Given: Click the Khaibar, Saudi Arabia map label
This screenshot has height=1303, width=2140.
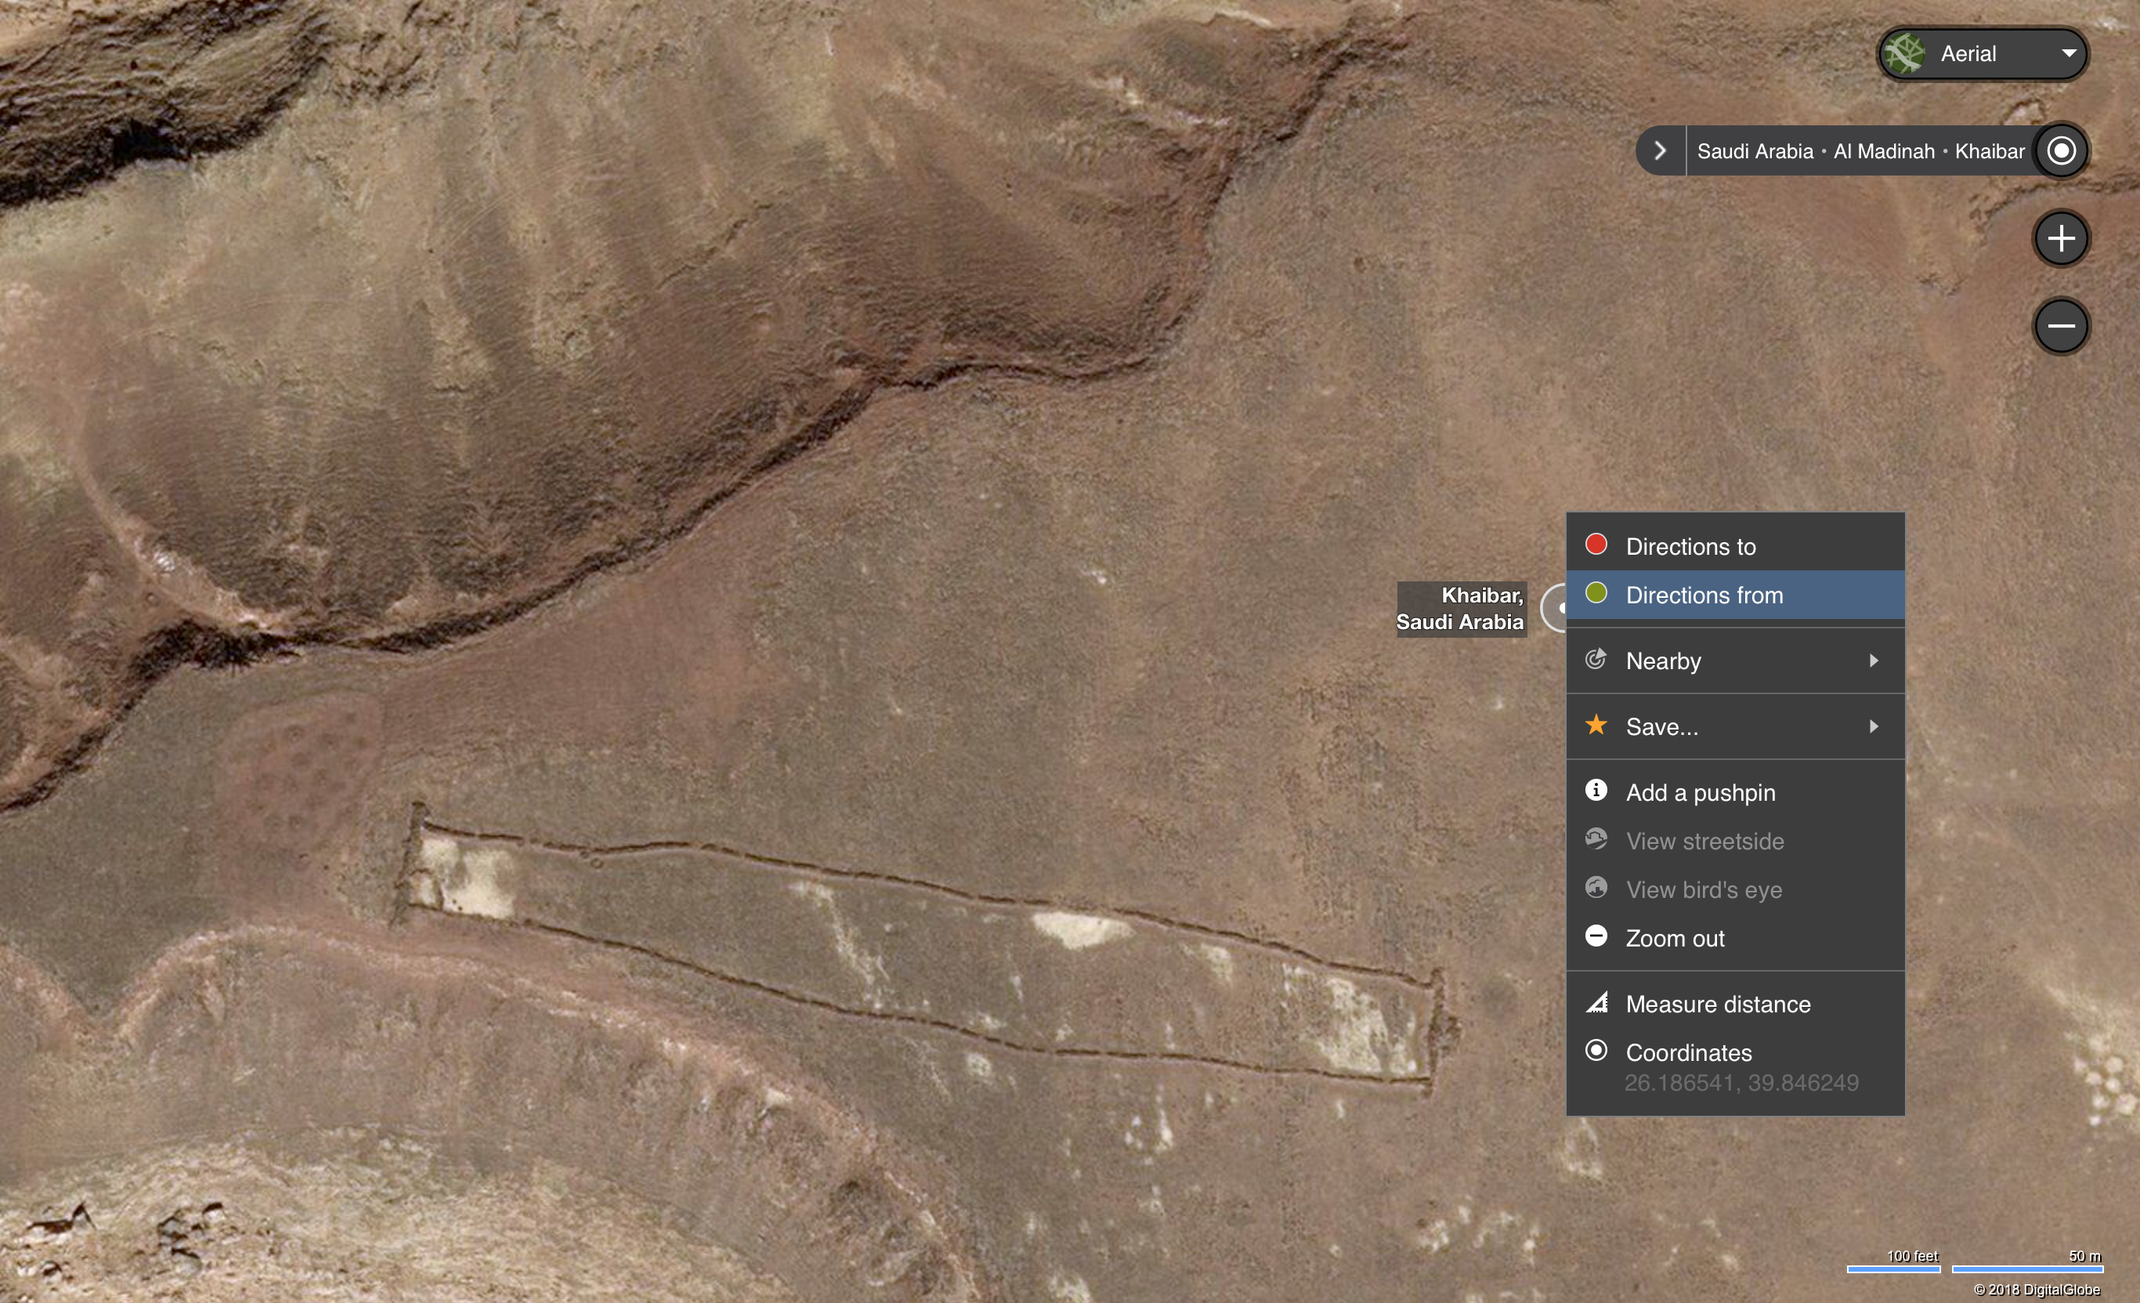Looking at the screenshot, I should click(x=1461, y=609).
